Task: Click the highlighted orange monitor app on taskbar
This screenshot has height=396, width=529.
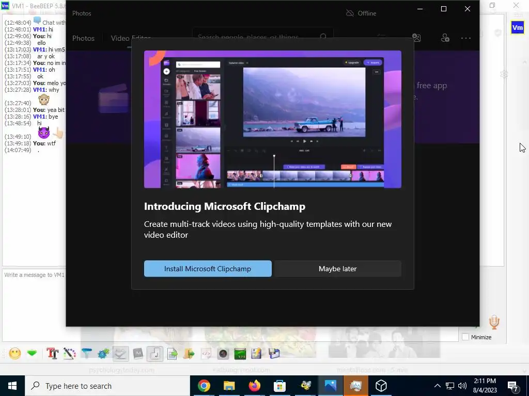Action: [356, 386]
